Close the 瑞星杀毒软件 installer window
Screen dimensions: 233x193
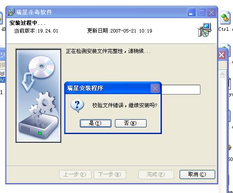[211, 13]
